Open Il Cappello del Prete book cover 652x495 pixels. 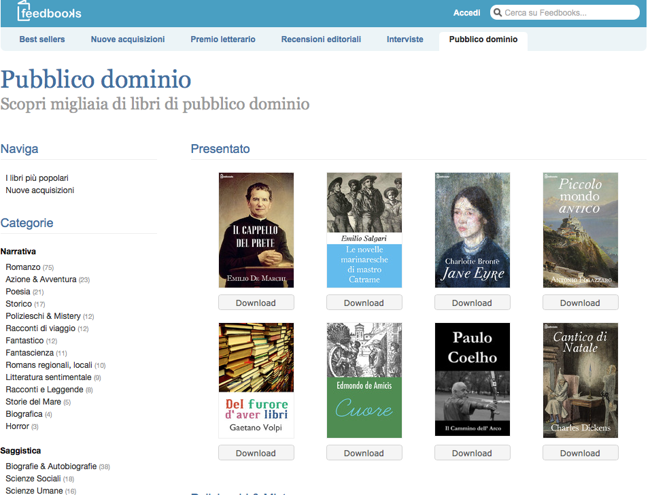coord(256,230)
